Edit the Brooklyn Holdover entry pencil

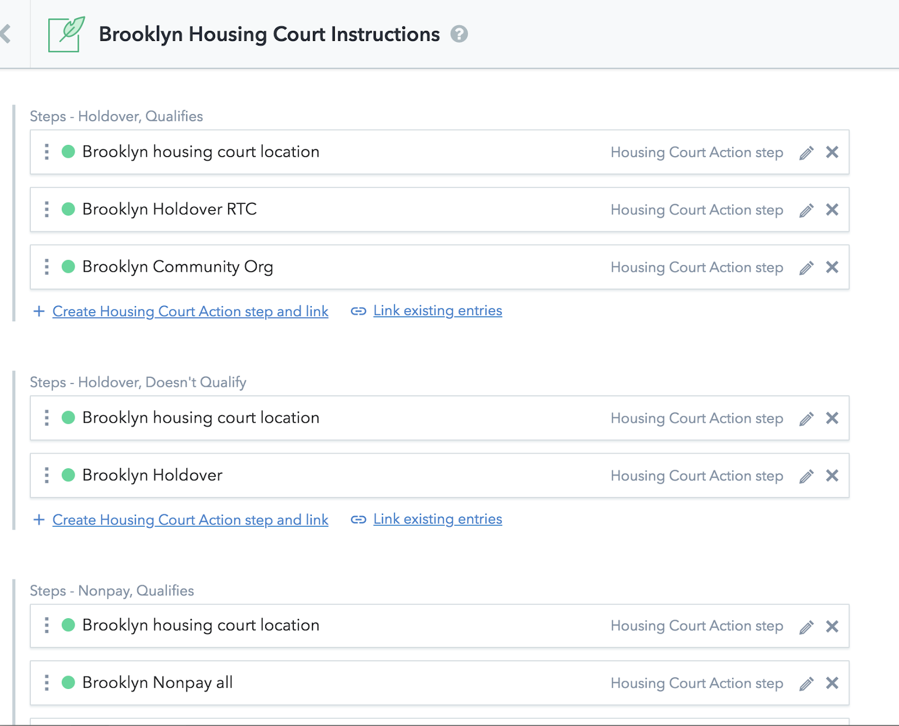(x=806, y=476)
